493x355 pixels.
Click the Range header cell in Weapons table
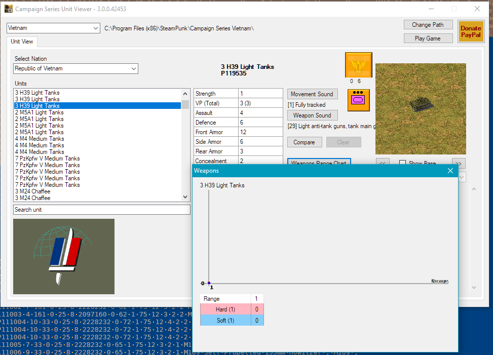(225, 299)
